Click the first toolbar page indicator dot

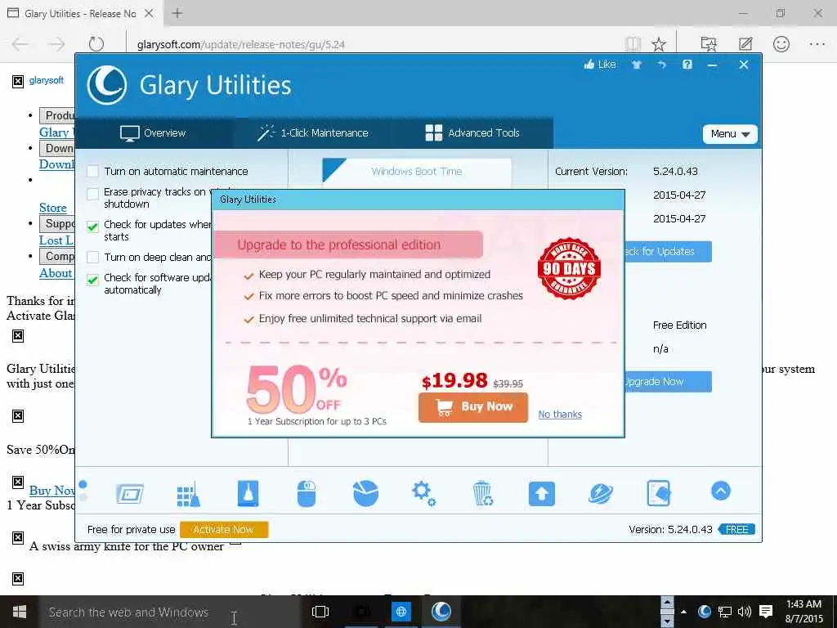(x=83, y=485)
